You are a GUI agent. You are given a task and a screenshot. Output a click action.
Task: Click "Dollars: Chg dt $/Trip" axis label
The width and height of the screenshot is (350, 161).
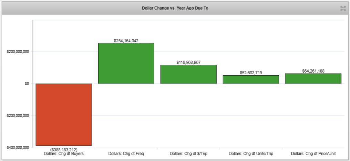[x=188, y=154]
